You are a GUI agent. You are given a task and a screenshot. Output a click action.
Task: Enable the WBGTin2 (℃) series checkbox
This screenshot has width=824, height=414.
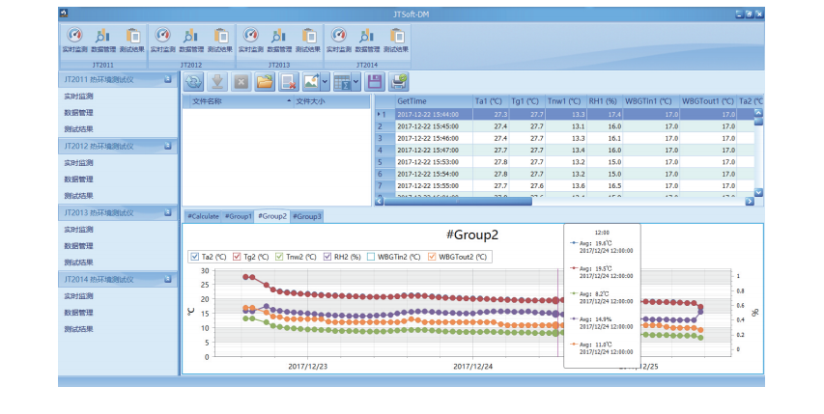tap(371, 257)
